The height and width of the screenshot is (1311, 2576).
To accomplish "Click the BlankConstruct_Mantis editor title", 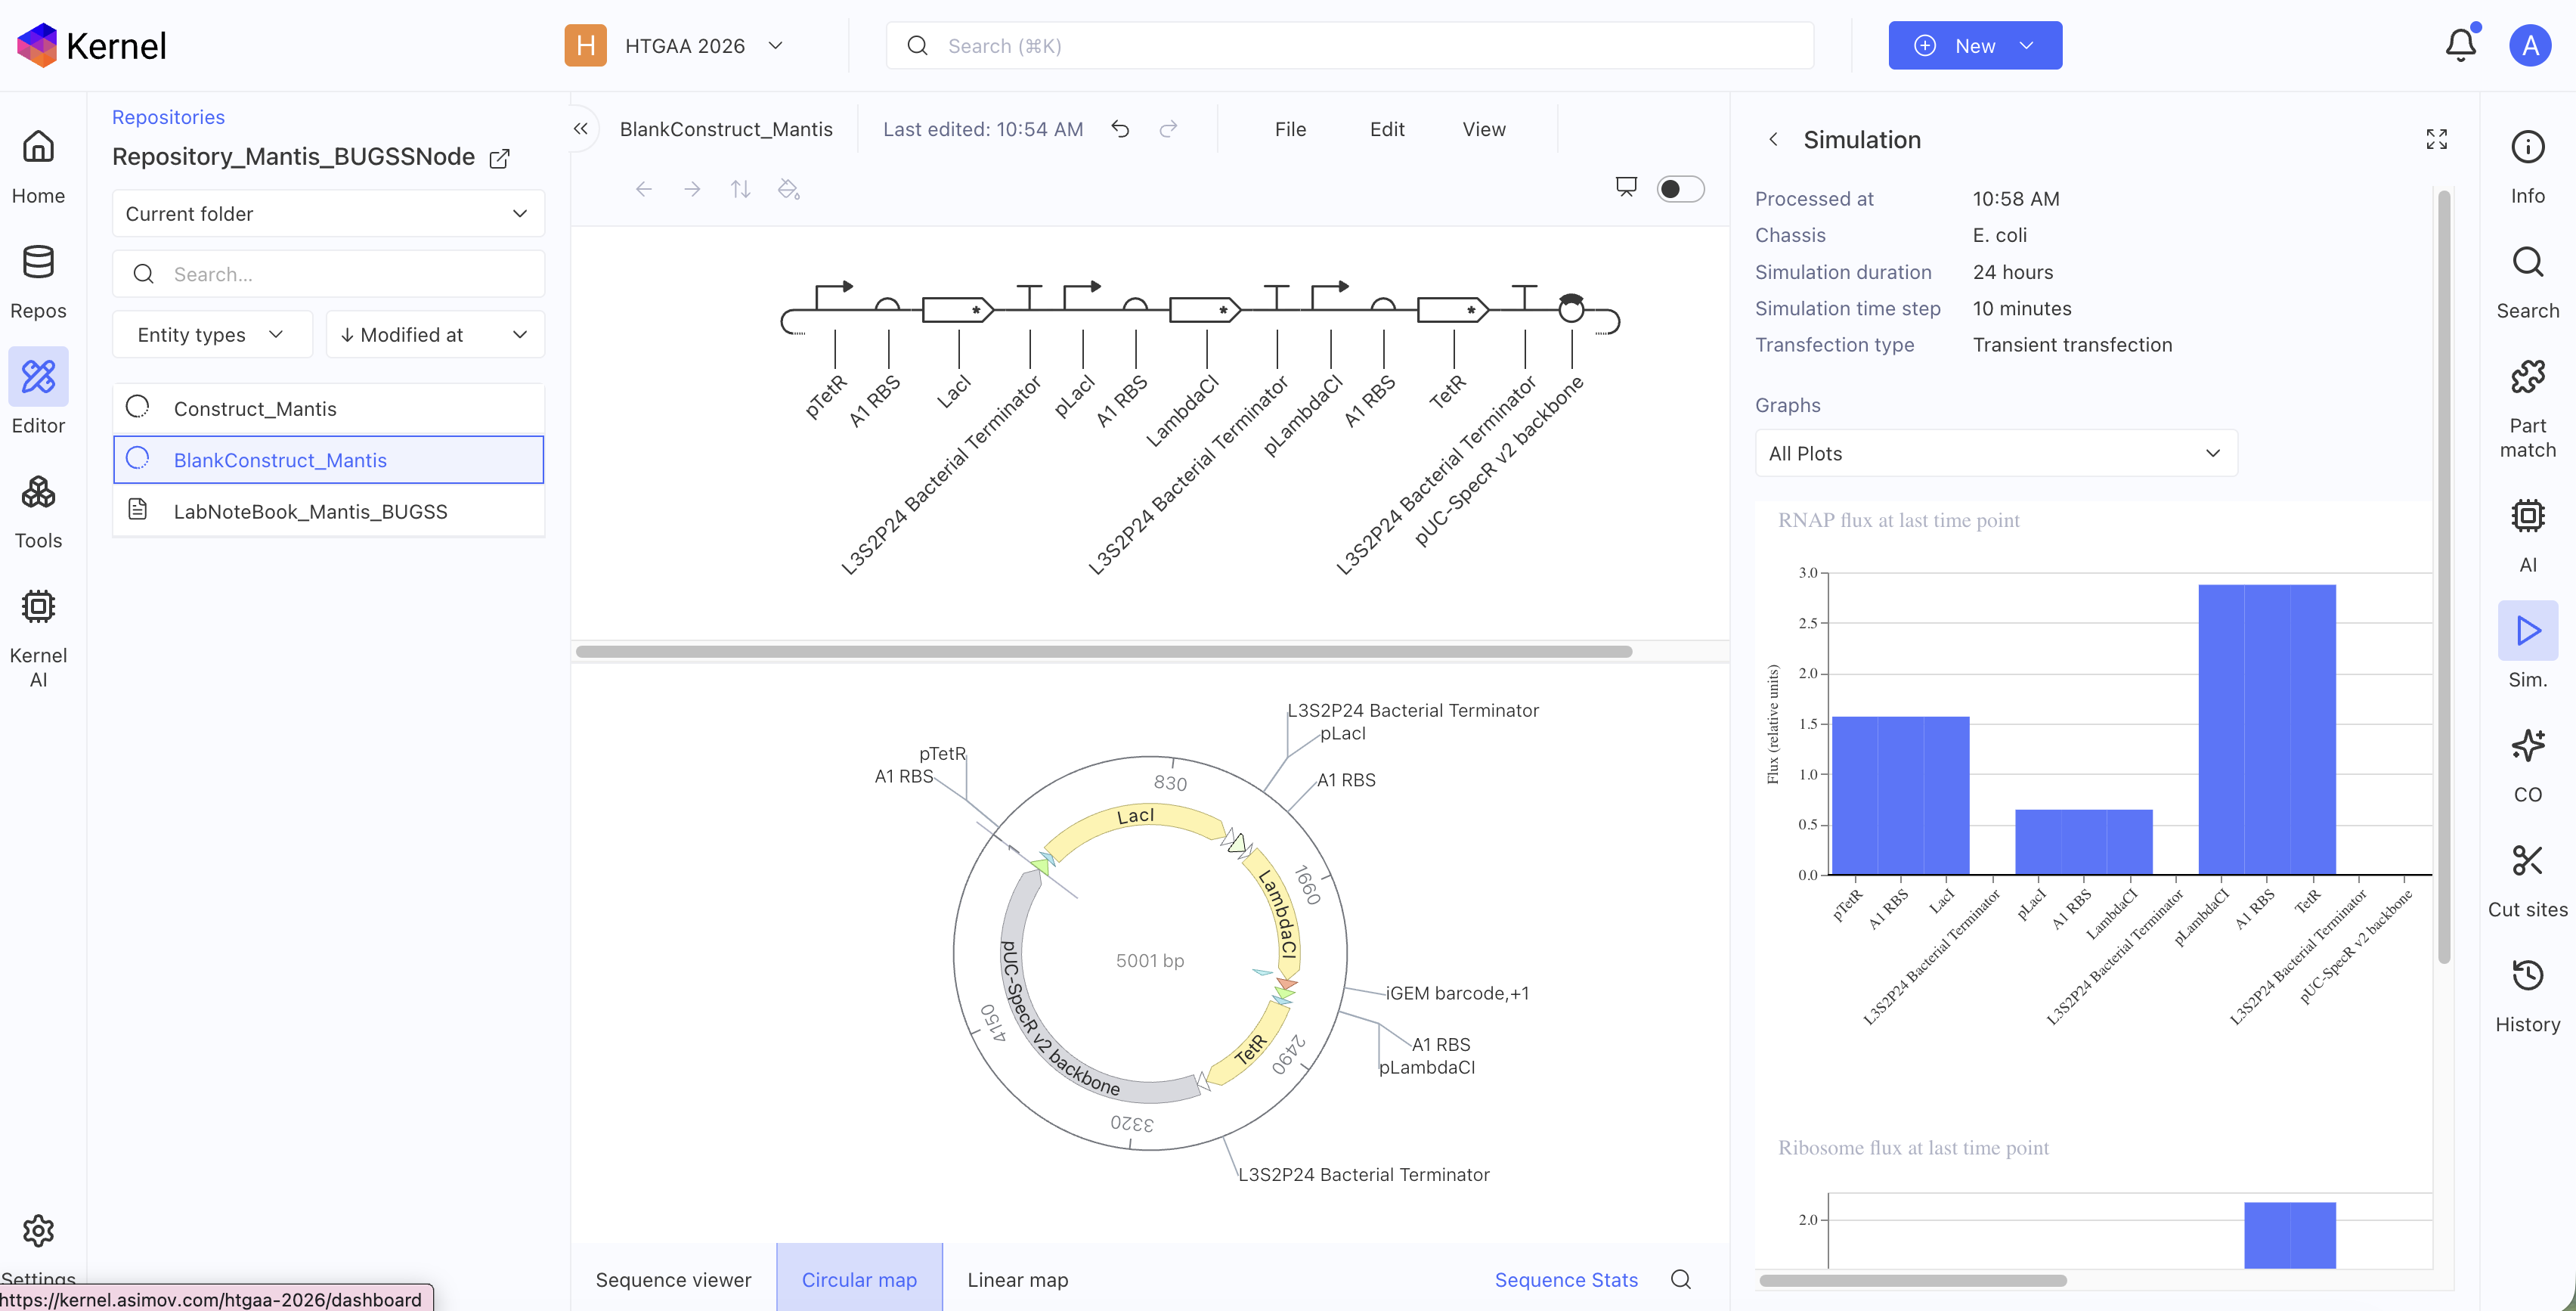I will coord(726,129).
